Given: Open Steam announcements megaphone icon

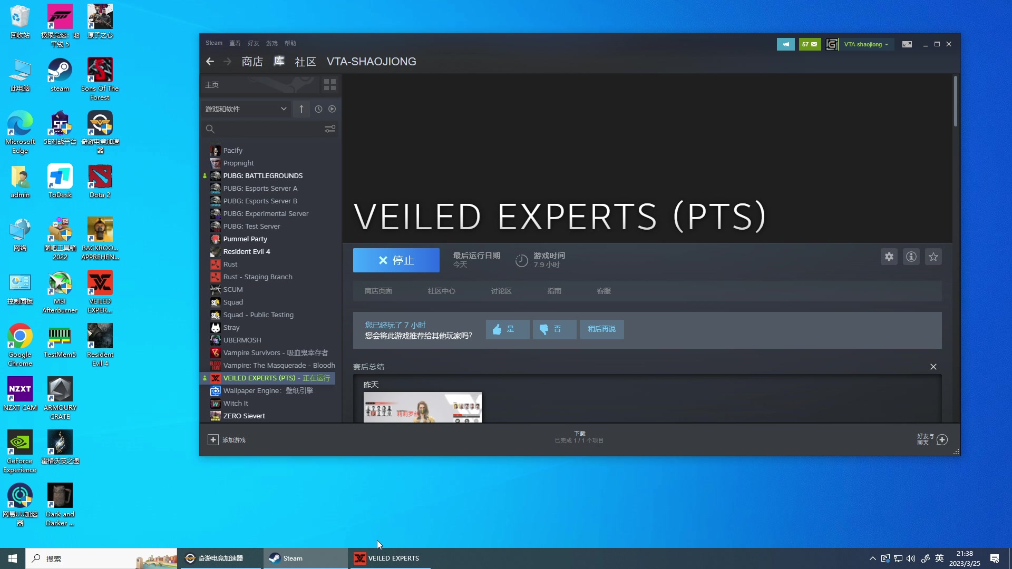Looking at the screenshot, I should pos(785,44).
